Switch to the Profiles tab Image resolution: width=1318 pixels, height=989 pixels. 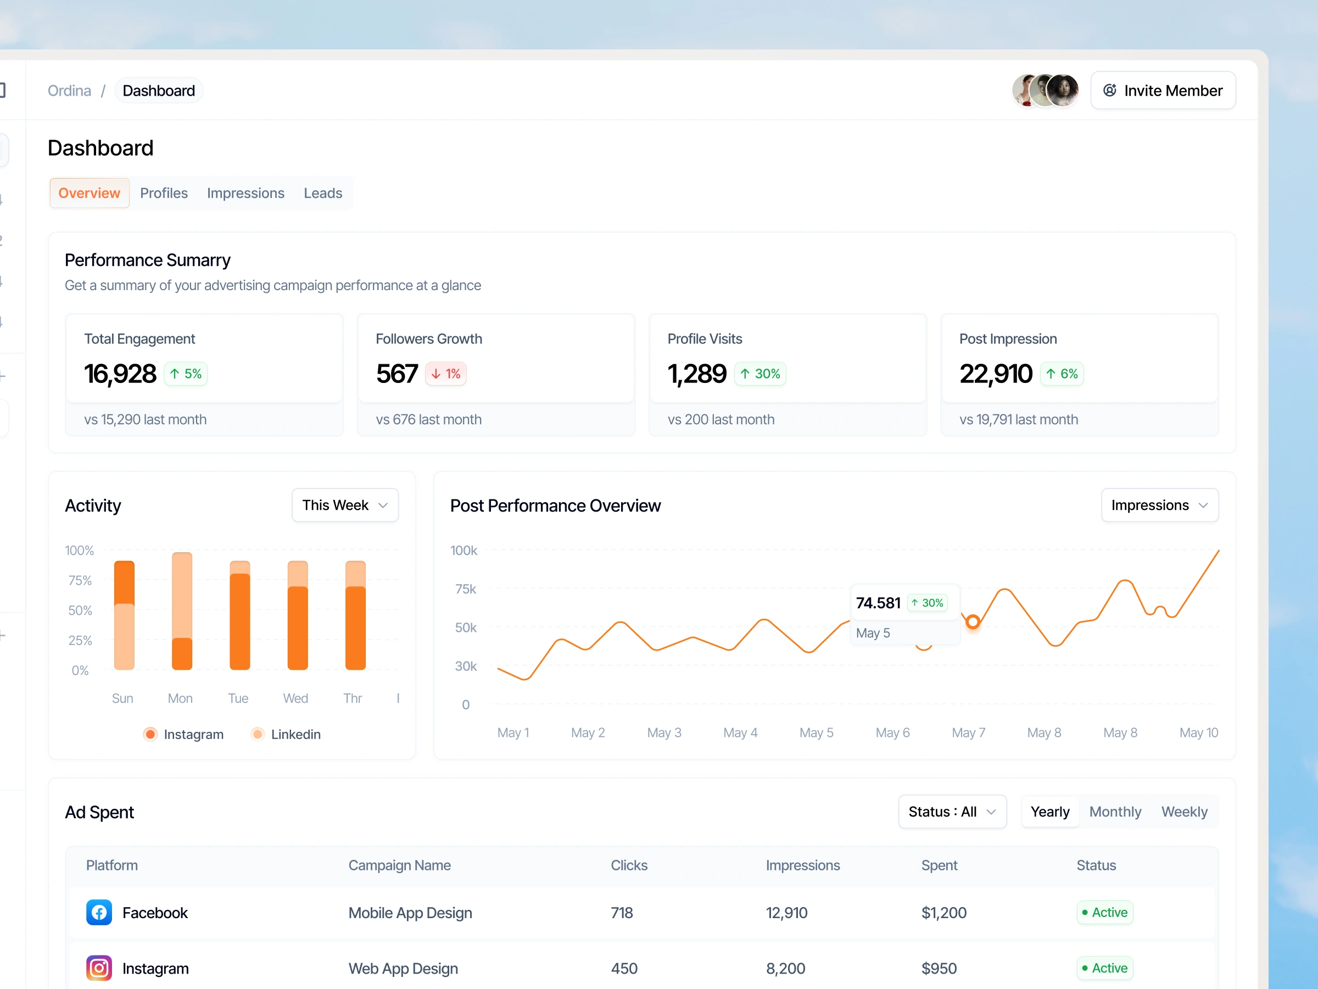click(x=164, y=192)
